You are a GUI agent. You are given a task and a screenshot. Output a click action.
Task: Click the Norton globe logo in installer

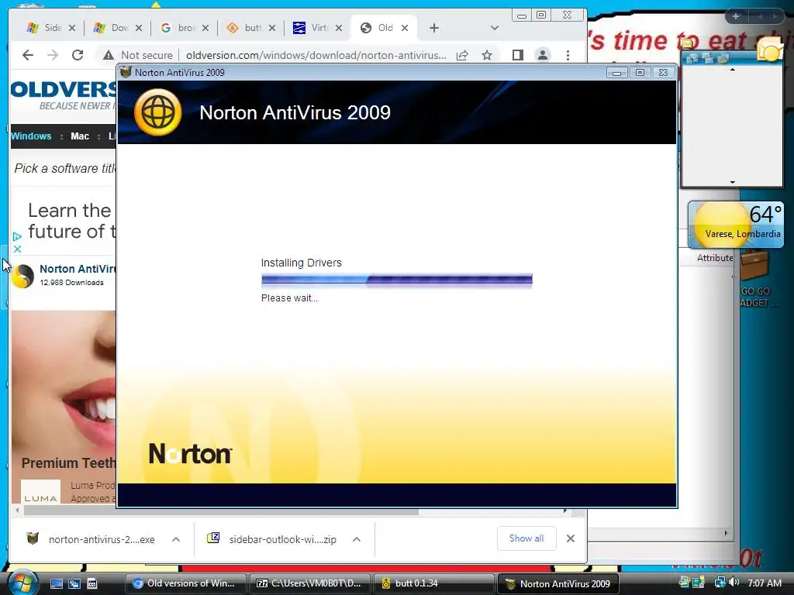(157, 112)
